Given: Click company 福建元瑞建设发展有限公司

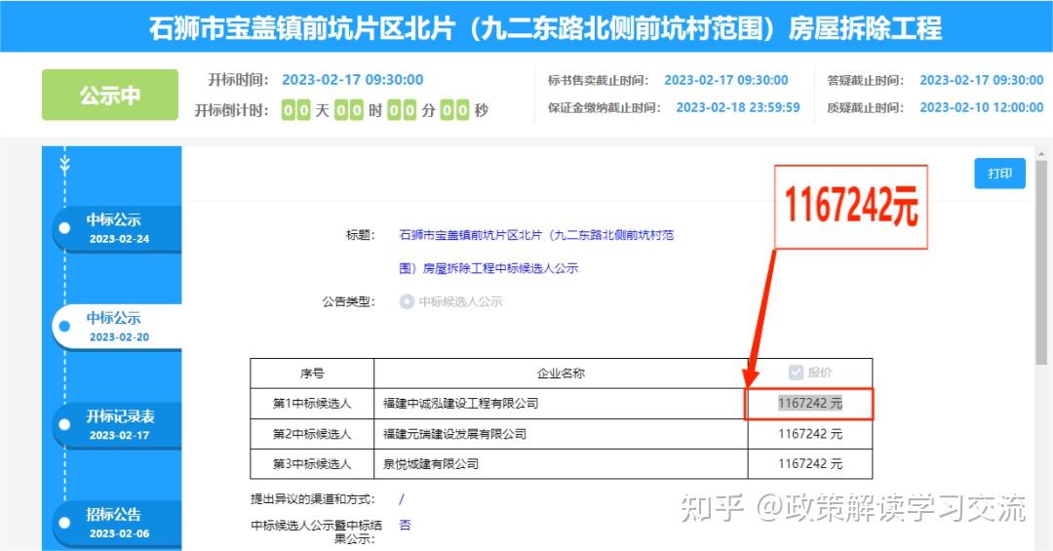Looking at the screenshot, I should point(454,434).
